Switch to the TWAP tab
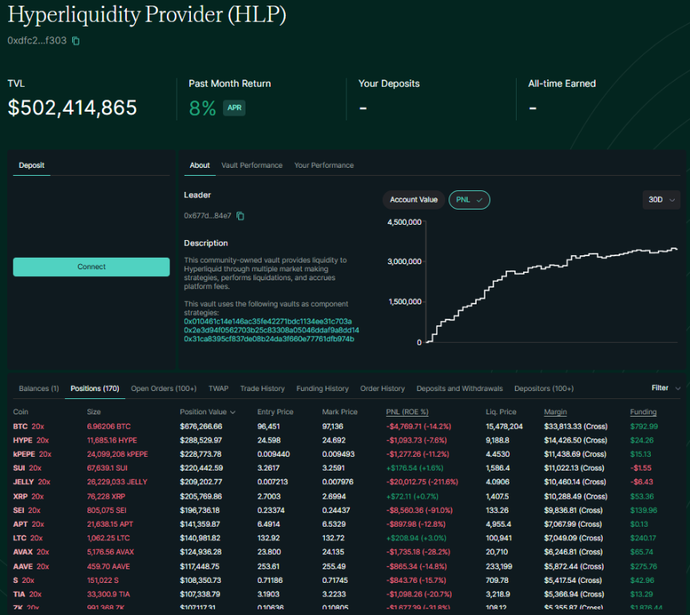The height and width of the screenshot is (615, 690). coord(218,389)
